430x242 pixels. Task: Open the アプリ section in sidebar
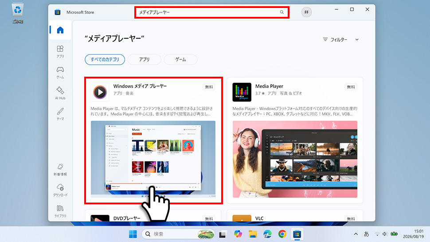[60, 51]
